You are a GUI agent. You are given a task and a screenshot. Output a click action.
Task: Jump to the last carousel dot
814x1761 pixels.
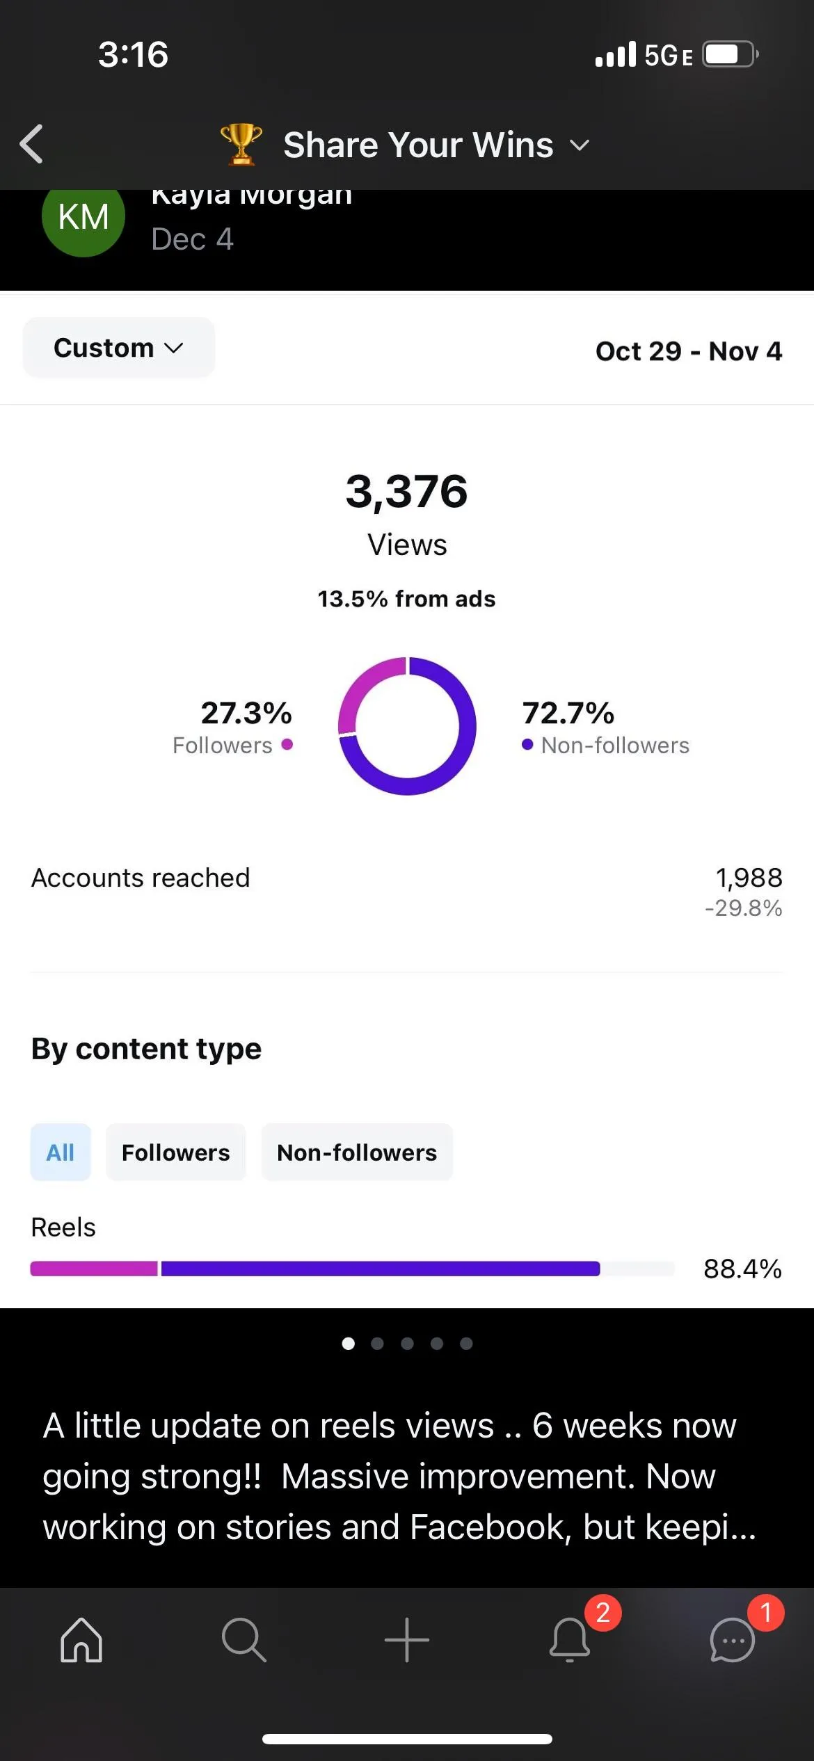[466, 1344]
